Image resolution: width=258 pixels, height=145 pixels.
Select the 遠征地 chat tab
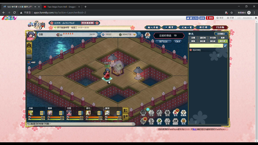pyautogui.click(x=203, y=38)
